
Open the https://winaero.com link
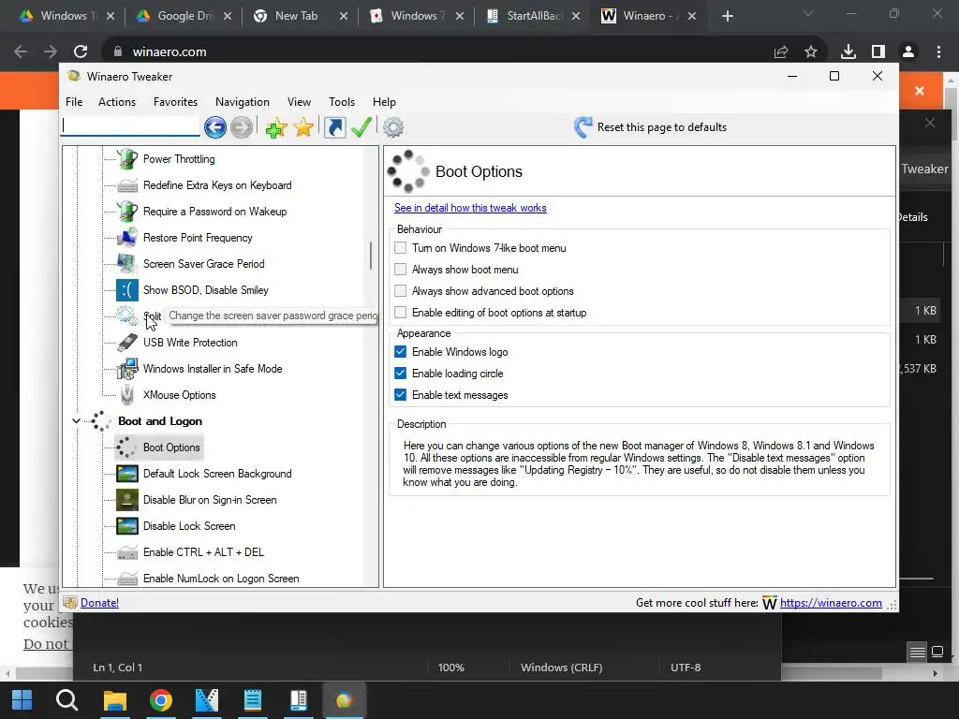(x=832, y=603)
